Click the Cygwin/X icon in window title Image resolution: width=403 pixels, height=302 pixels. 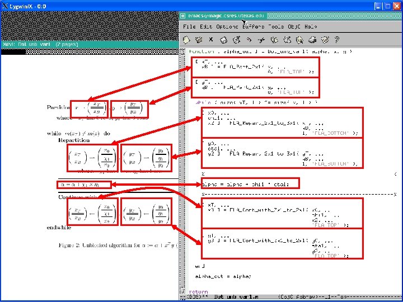tap(4, 6)
